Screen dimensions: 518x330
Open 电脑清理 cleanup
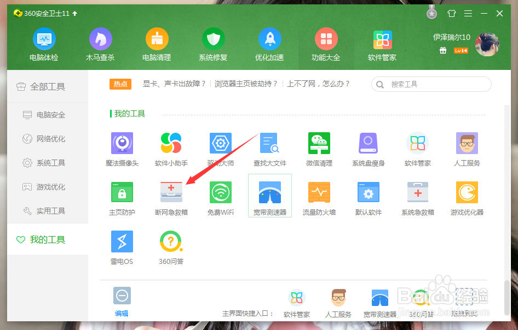[x=157, y=44]
